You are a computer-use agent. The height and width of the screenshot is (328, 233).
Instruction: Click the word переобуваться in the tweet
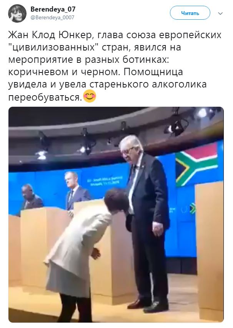click(x=45, y=97)
